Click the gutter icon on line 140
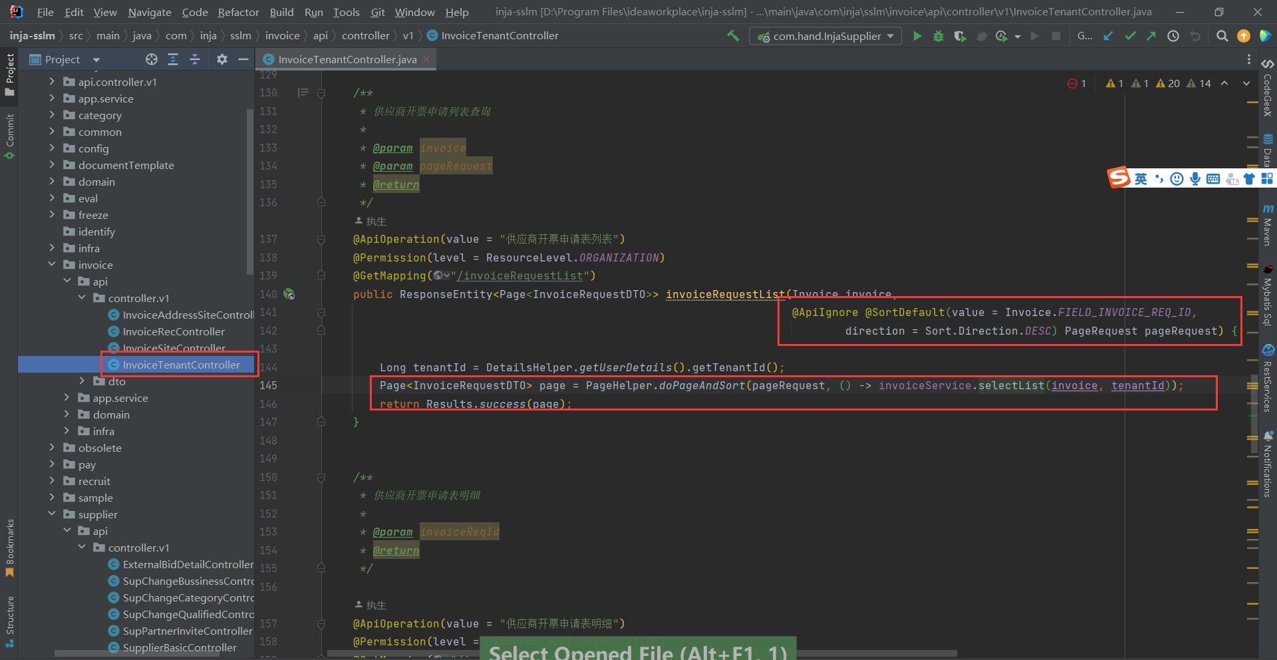The width and height of the screenshot is (1277, 660). click(289, 294)
